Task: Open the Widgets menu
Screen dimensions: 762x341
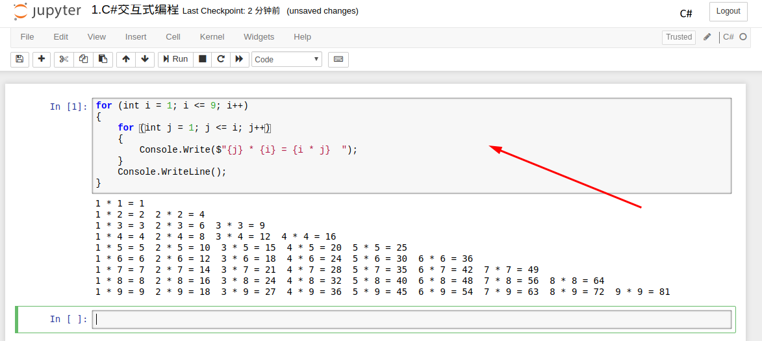Action: pyautogui.click(x=259, y=37)
